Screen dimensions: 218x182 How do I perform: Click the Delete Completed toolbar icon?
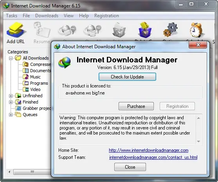pos(145,30)
